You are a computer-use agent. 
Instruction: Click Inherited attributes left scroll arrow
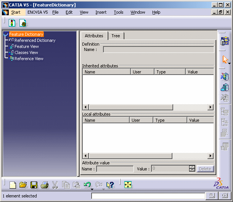coord(85,107)
